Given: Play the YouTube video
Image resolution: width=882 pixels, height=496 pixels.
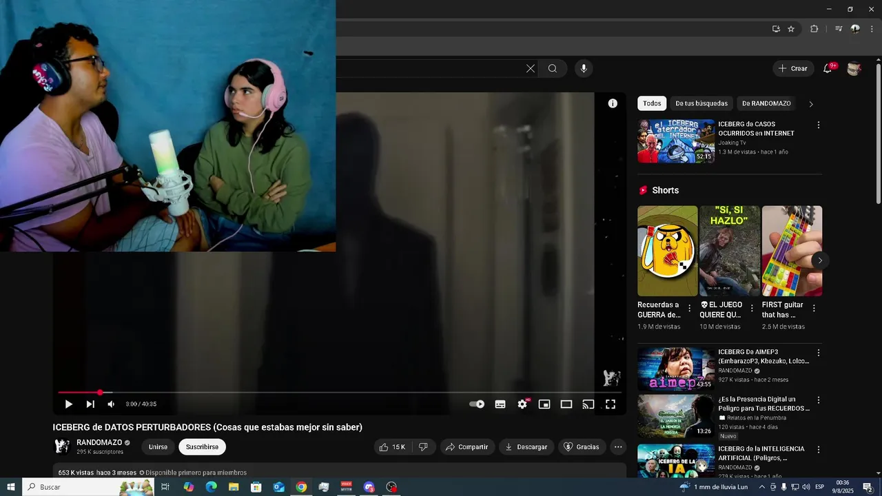Looking at the screenshot, I should 68,404.
